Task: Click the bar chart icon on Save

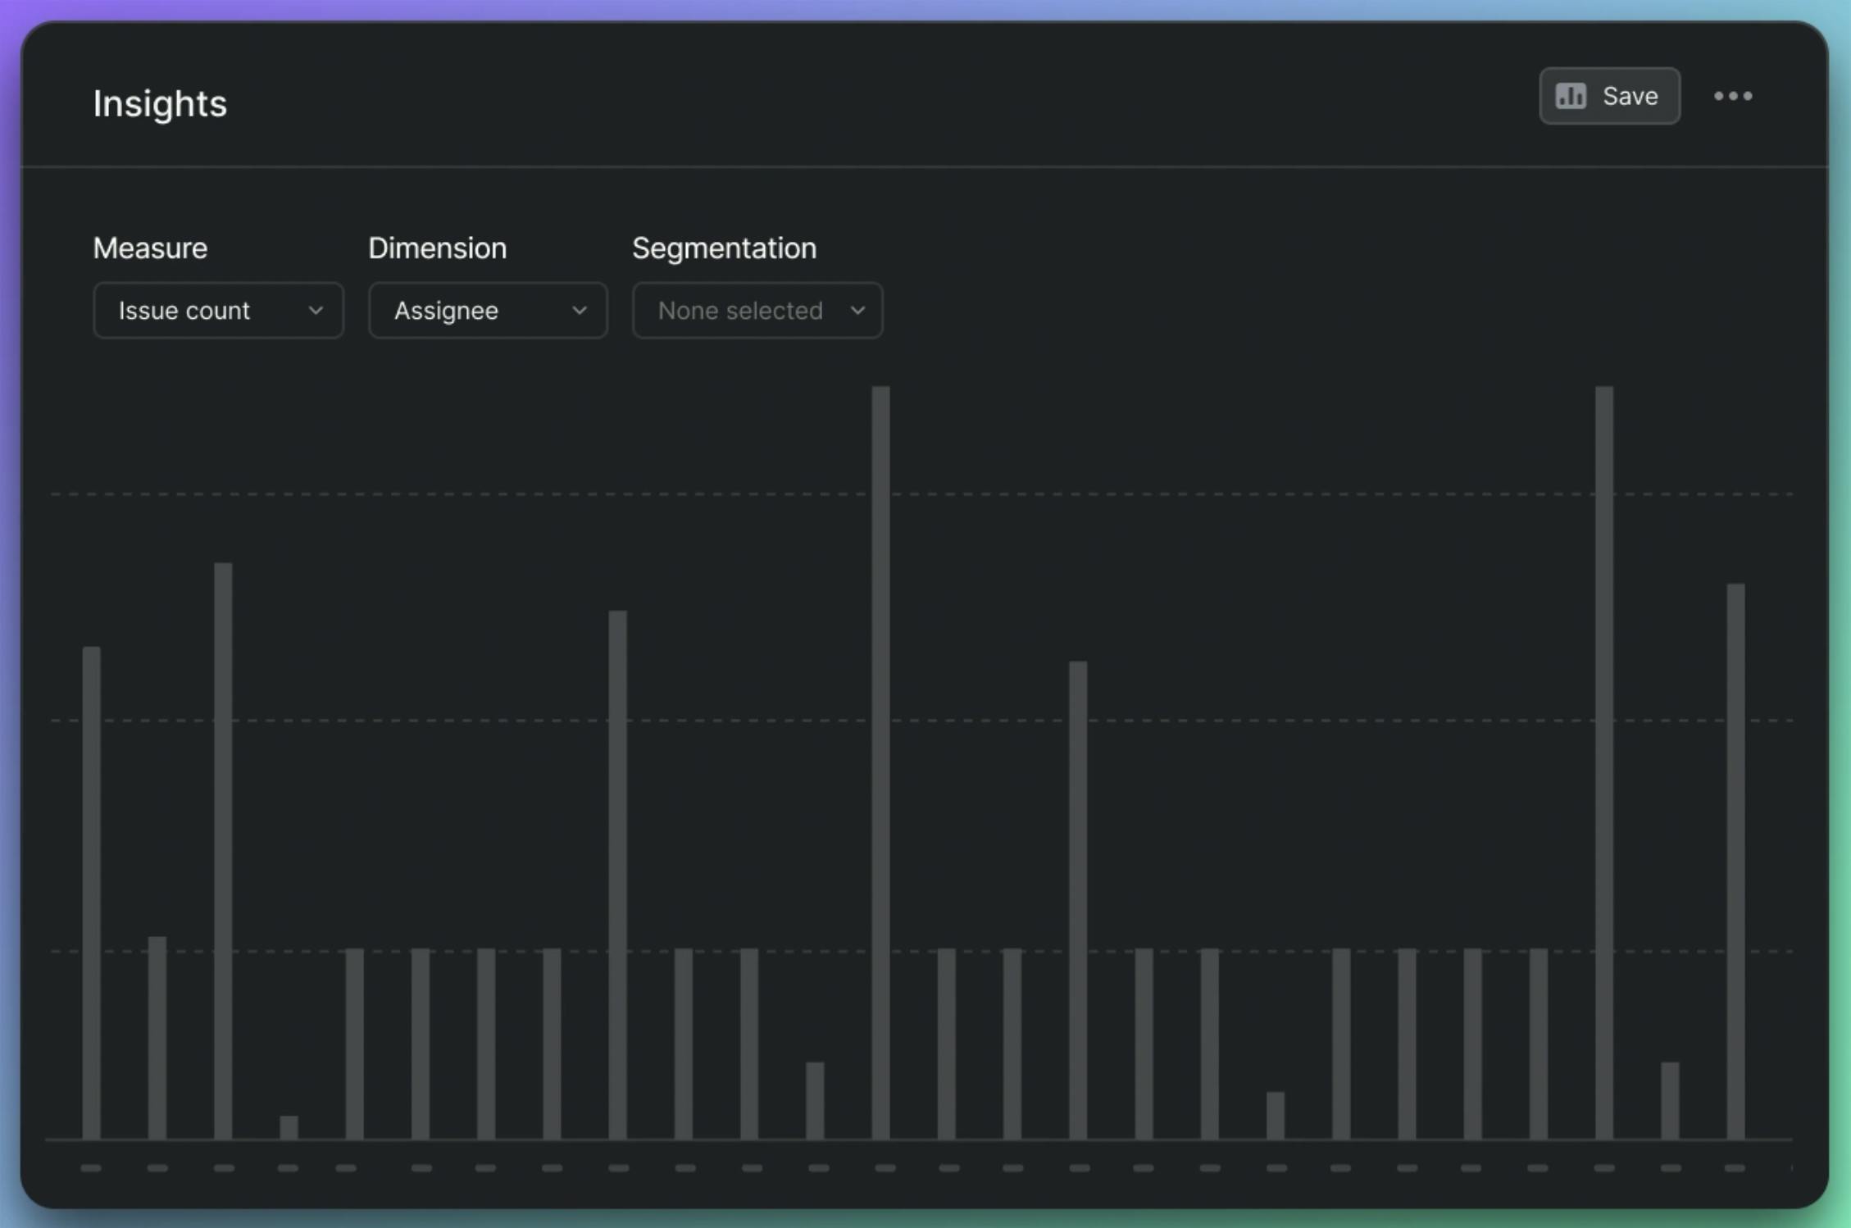Action: [x=1571, y=96]
